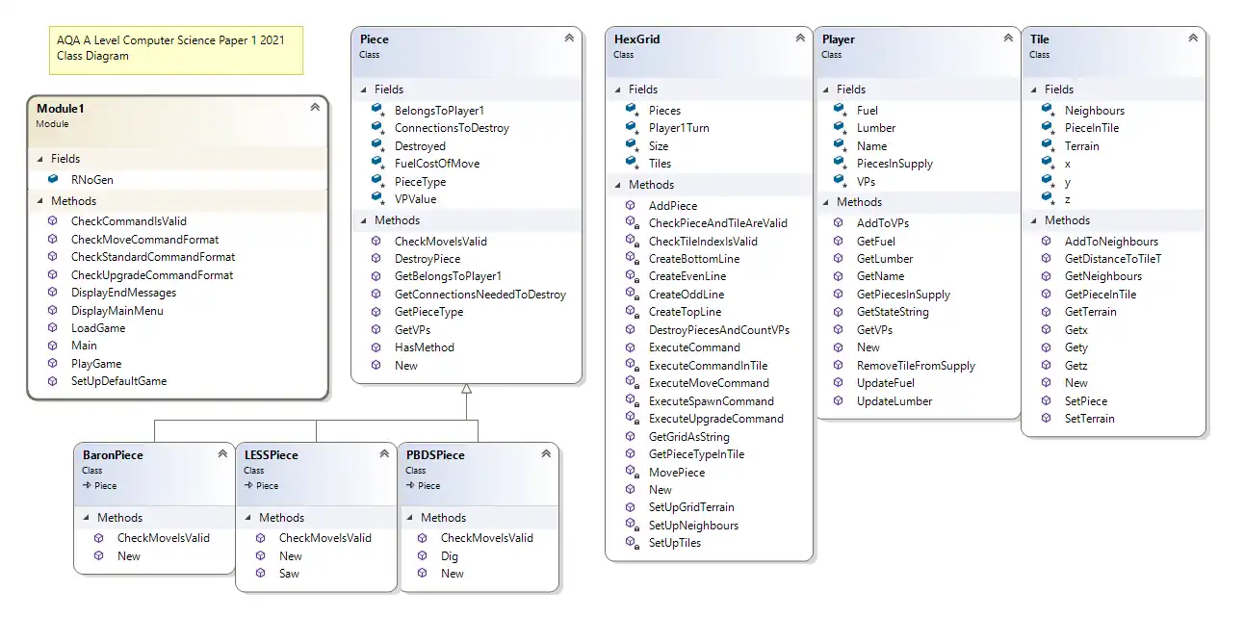Select the field icon beside Fuel in Player
Viewport: 1244px width, 617px height.
pos(837,110)
